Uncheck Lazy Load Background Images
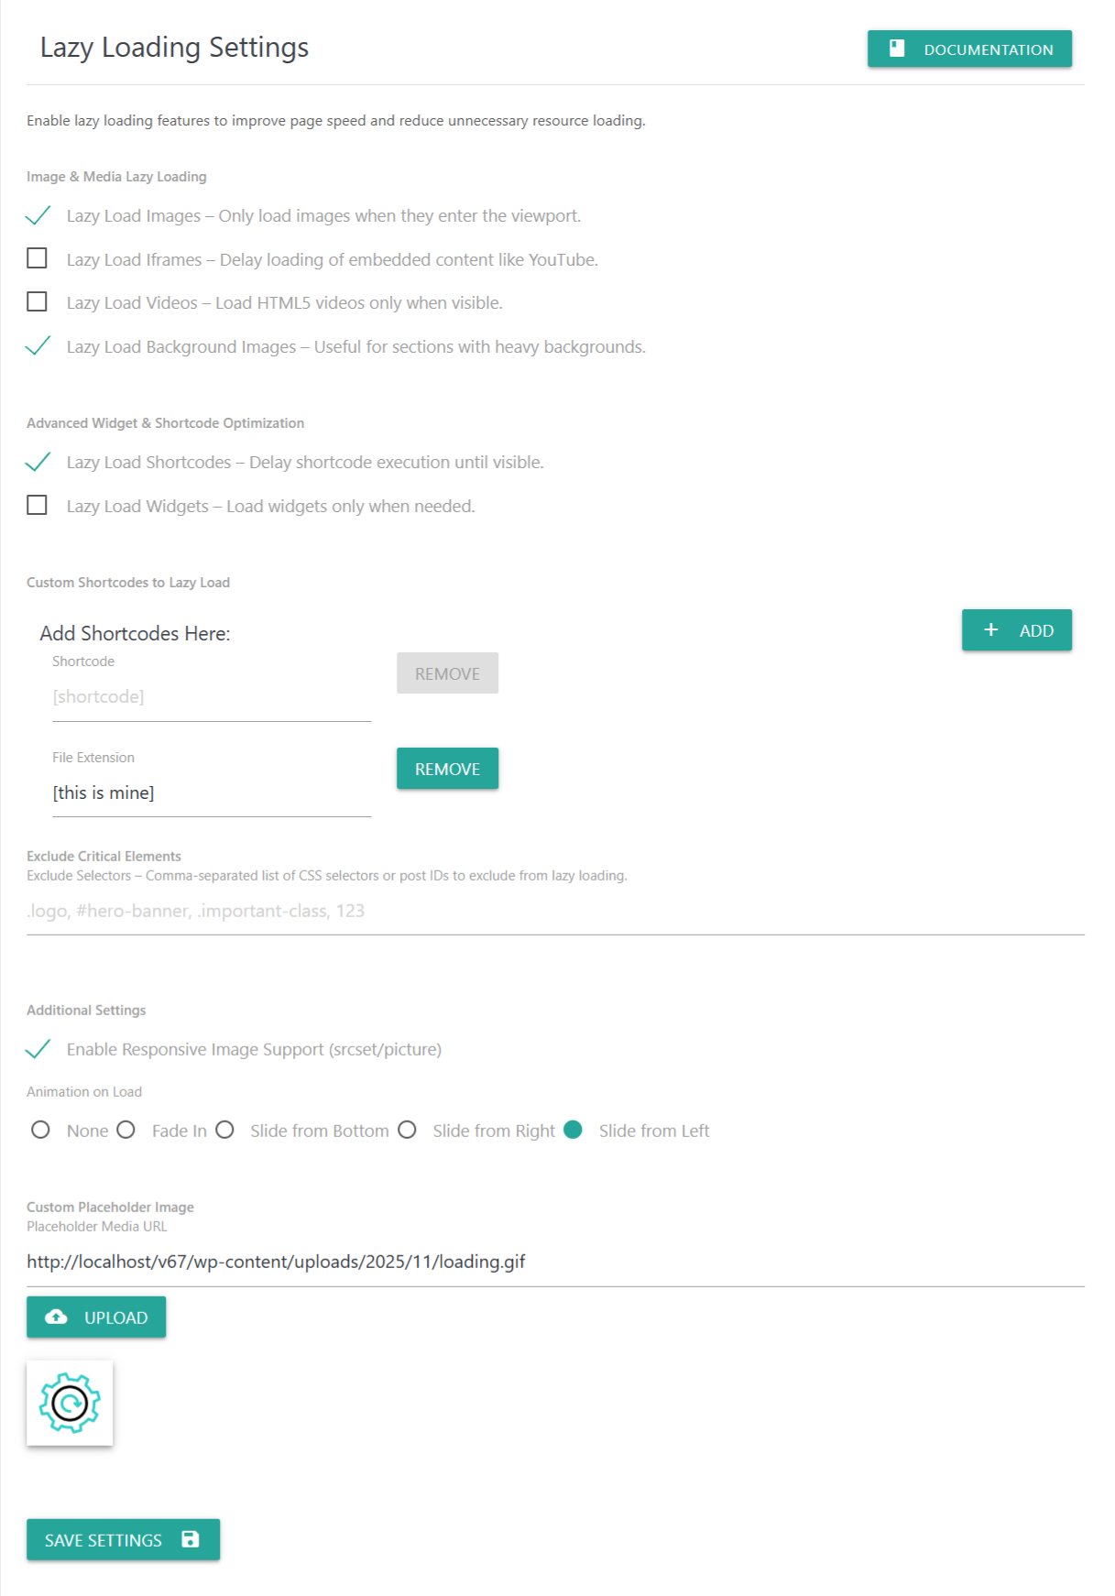 [38, 346]
